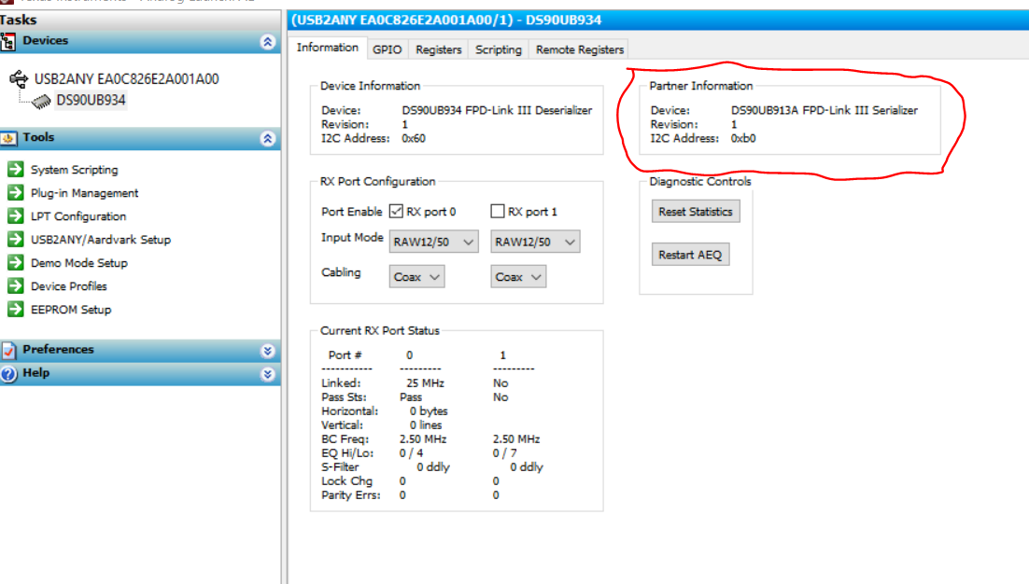1029x584 pixels.
Task: Click the Demo Mode Setup arrow icon
Action: coord(16,262)
